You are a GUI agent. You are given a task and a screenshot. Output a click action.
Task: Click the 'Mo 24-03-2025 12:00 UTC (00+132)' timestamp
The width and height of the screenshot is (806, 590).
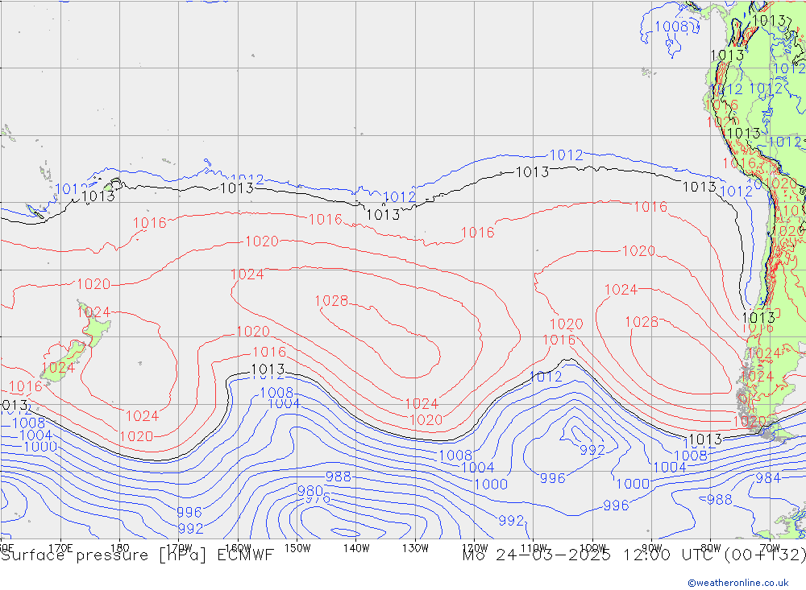point(634,555)
